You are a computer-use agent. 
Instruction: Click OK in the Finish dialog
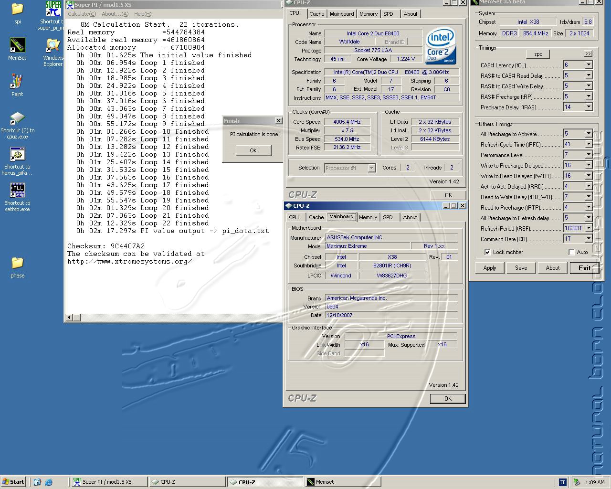(x=253, y=150)
